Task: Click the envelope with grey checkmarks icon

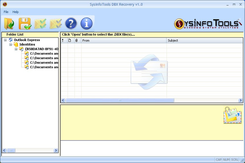Action: [x=56, y=23]
